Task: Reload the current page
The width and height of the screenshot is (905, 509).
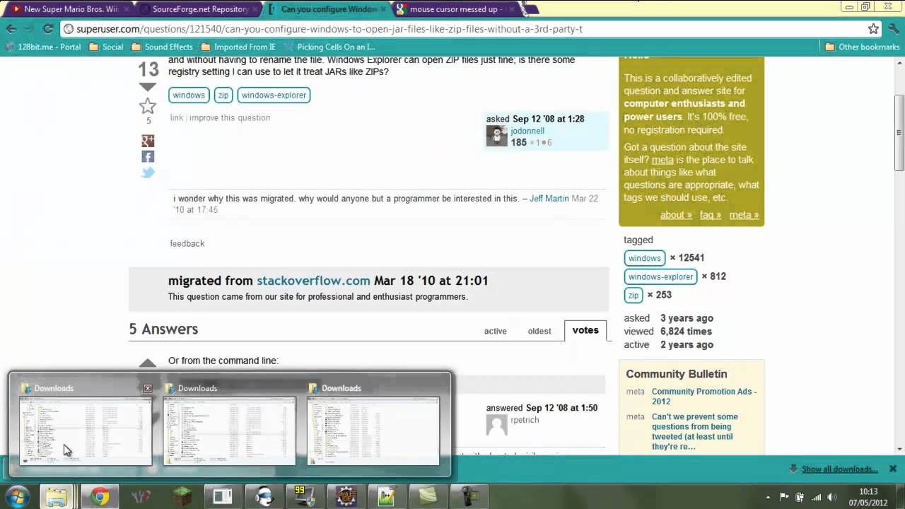Action: (48, 29)
